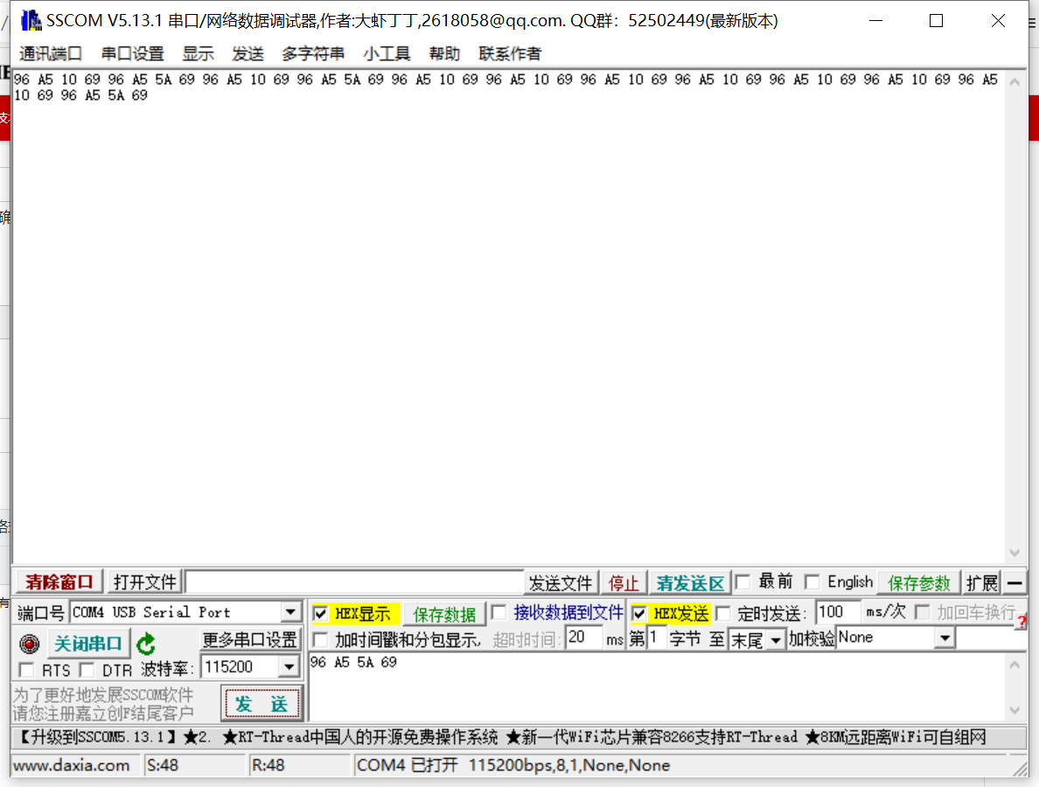Minimize the SSCOM window
This screenshot has height=787, width=1039.
pyautogui.click(x=876, y=21)
